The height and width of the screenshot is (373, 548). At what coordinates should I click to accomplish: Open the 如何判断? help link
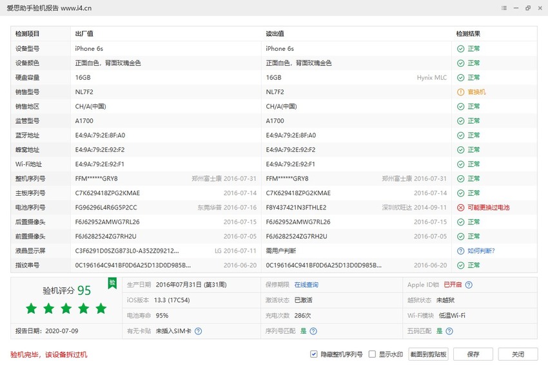tap(481, 251)
